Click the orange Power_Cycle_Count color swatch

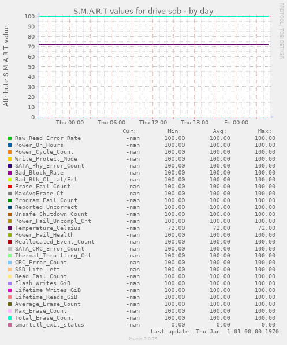coord(10,152)
